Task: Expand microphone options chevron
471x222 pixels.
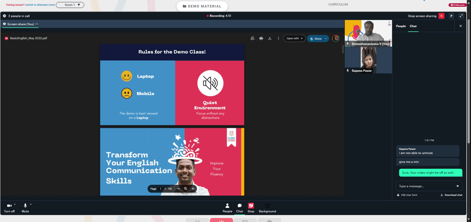Action: [31, 204]
